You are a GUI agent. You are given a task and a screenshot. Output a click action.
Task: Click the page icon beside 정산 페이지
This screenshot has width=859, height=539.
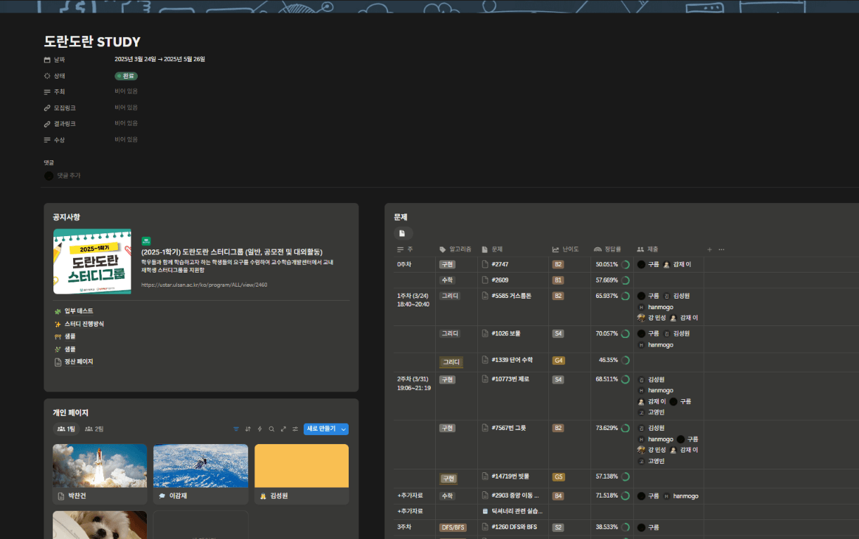pos(58,362)
